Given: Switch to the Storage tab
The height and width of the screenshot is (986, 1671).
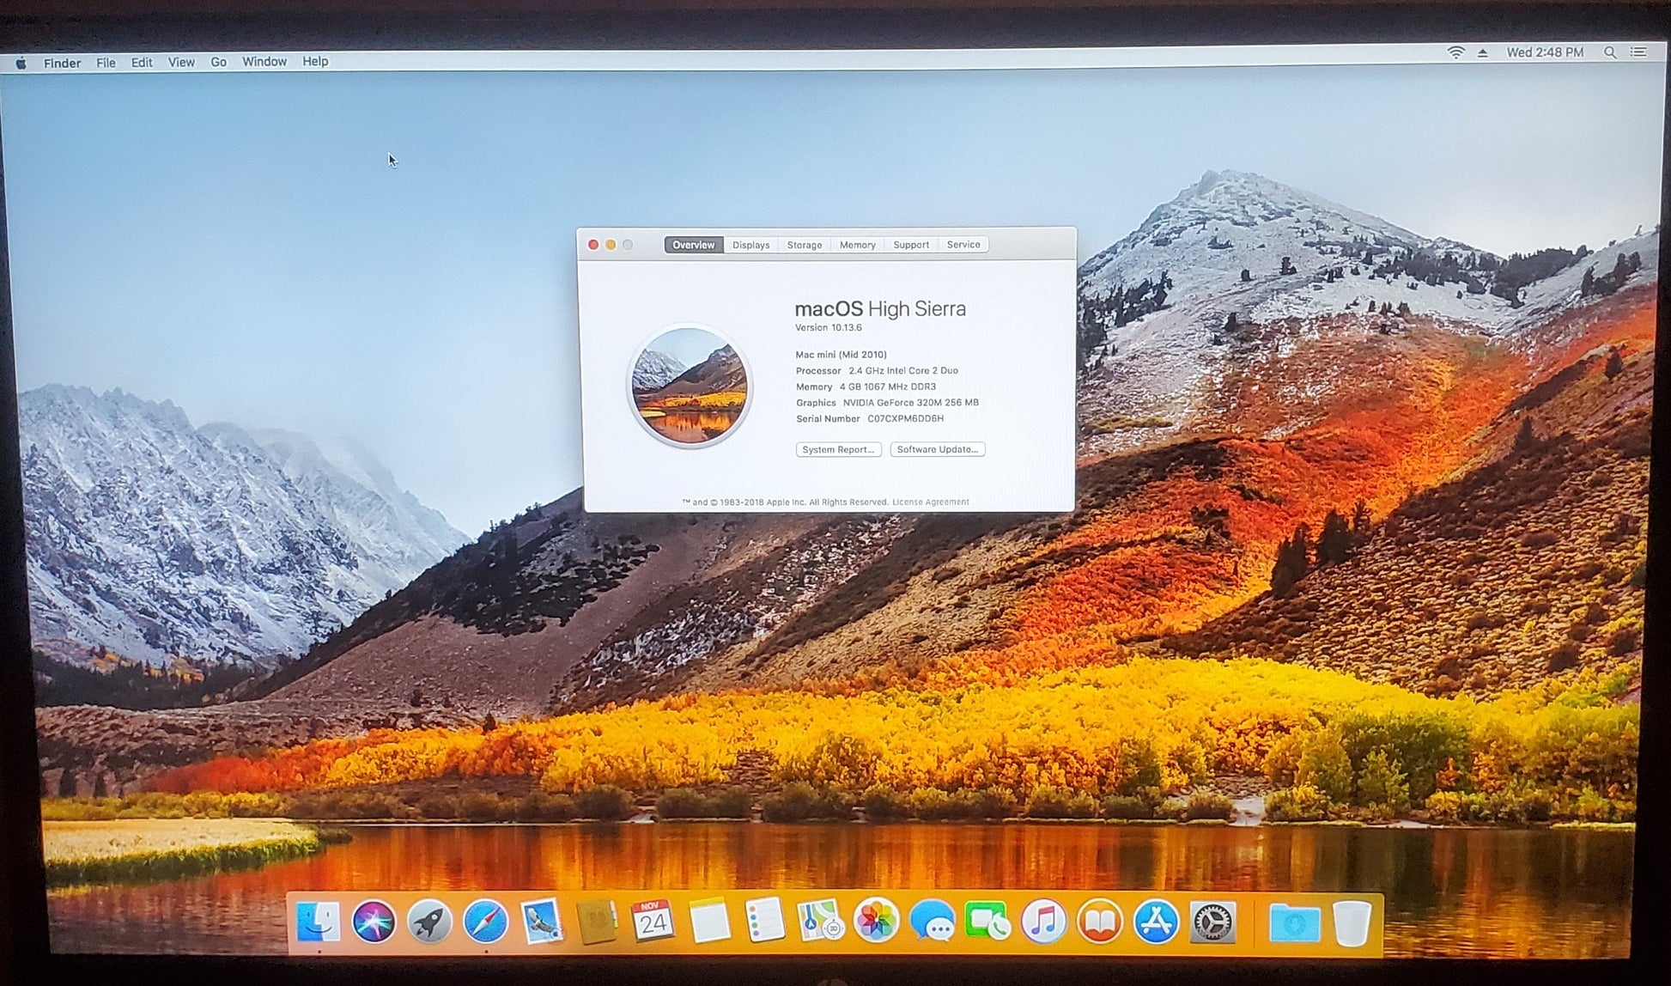Looking at the screenshot, I should pos(805,245).
